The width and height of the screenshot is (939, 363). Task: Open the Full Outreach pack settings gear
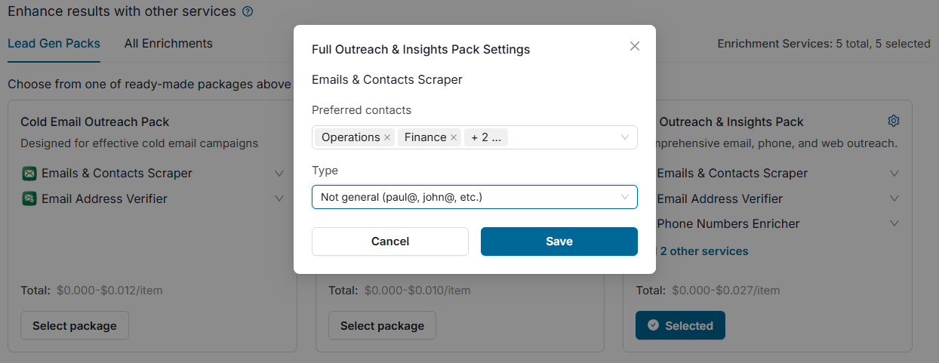[894, 121]
